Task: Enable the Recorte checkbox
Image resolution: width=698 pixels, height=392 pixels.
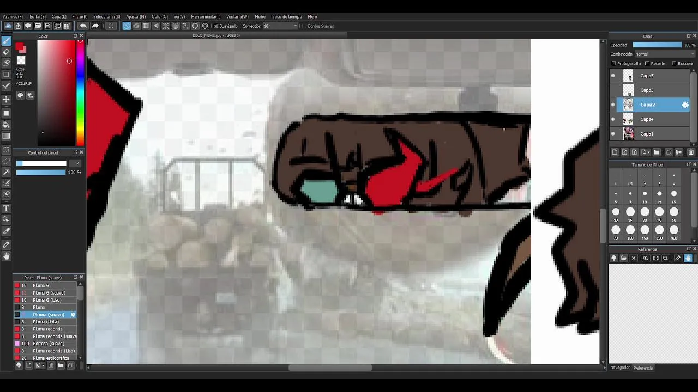Action: [x=647, y=64]
